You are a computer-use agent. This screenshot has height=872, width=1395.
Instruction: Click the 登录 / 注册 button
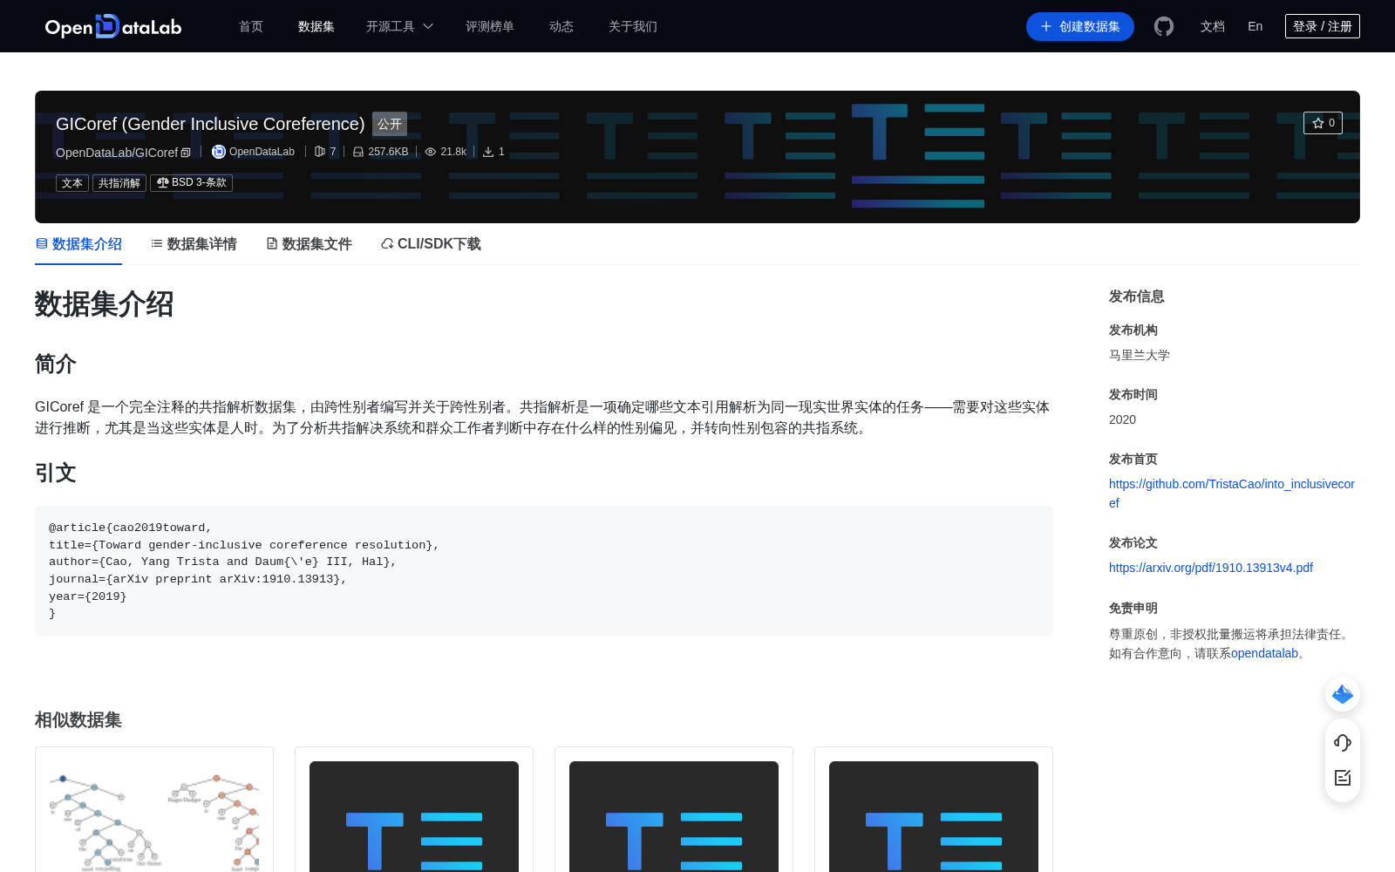(1323, 26)
